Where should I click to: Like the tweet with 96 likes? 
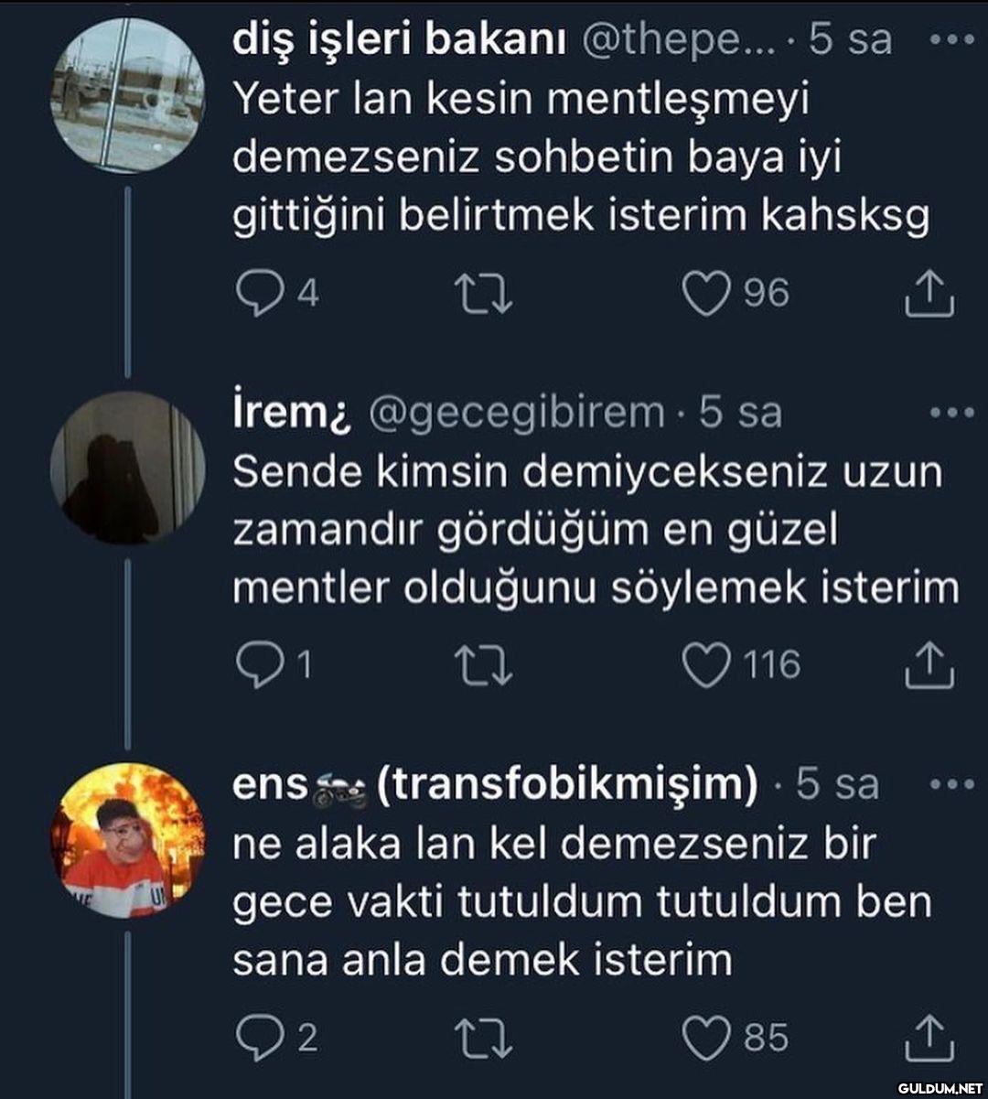tap(707, 294)
